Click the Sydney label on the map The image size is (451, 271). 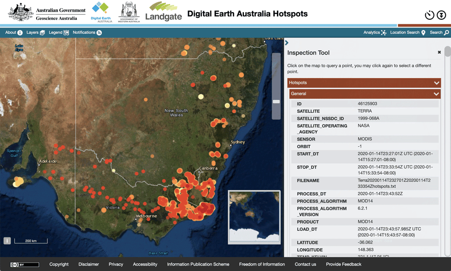(x=238, y=142)
